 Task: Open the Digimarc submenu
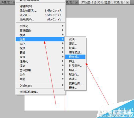(40, 85)
